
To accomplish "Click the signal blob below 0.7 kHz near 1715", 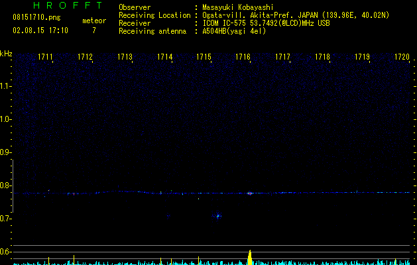I will [x=218, y=216].
